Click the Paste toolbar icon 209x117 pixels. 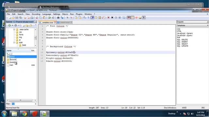[44, 18]
